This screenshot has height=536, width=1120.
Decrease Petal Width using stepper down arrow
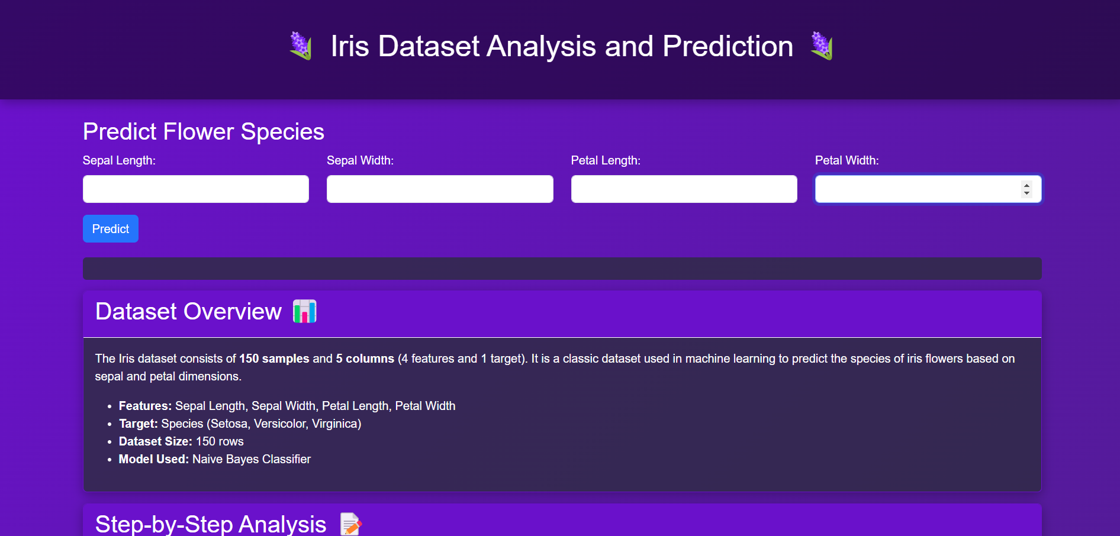tap(1026, 193)
